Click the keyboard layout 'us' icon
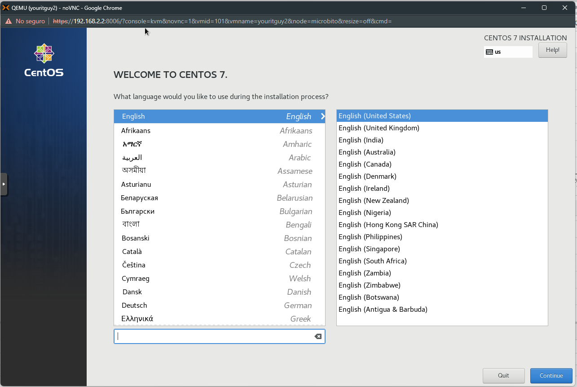Viewport: 577px width, 387px height. point(490,52)
